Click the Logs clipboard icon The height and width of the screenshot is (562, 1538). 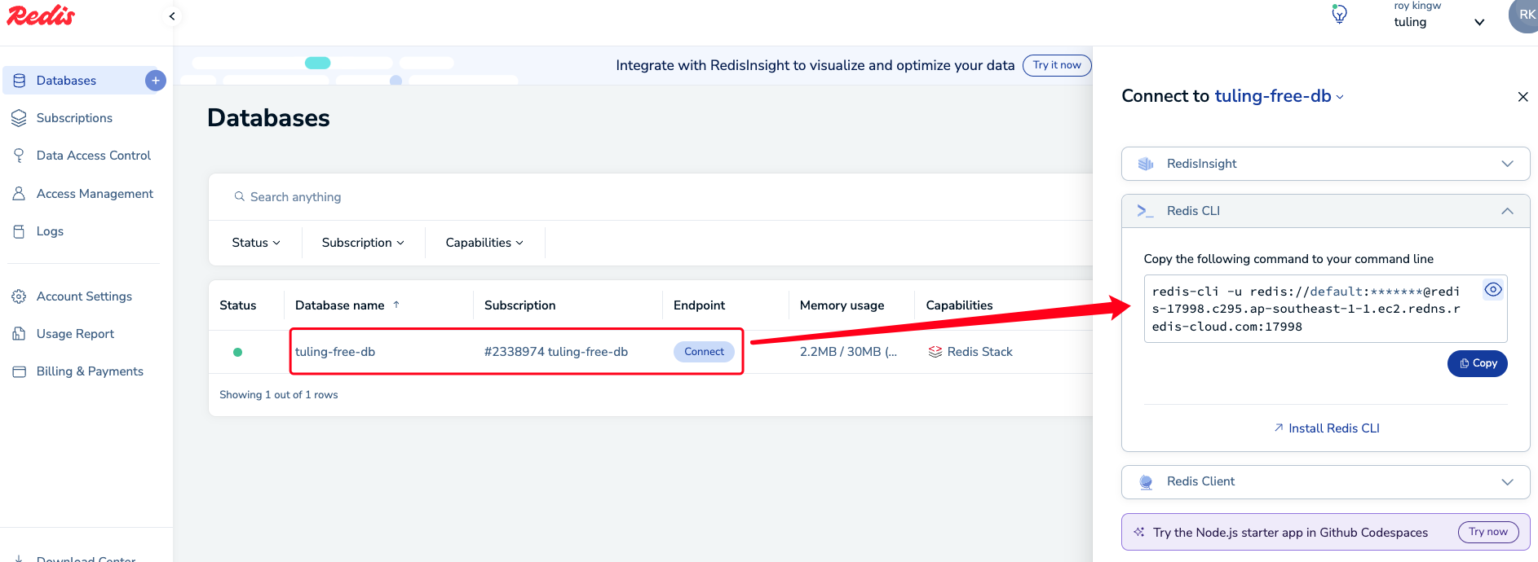pos(19,231)
